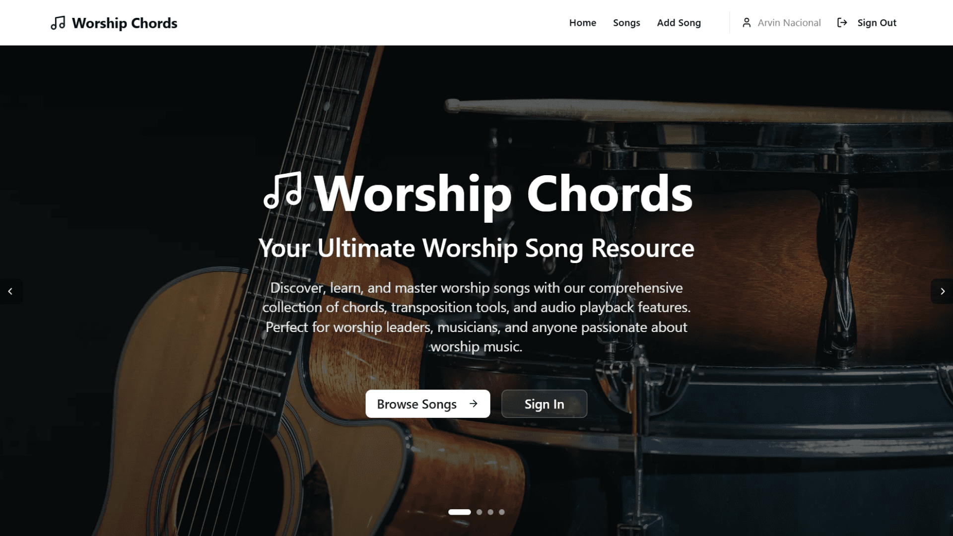Click the hero heading Your Ultimate Worship Song Resource
The height and width of the screenshot is (536, 953).
[476, 248]
